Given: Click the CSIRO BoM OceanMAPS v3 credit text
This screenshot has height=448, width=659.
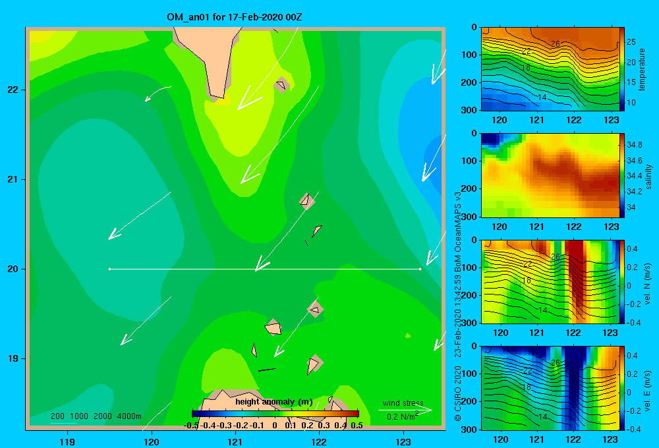Looking at the screenshot, I should pos(458,306).
